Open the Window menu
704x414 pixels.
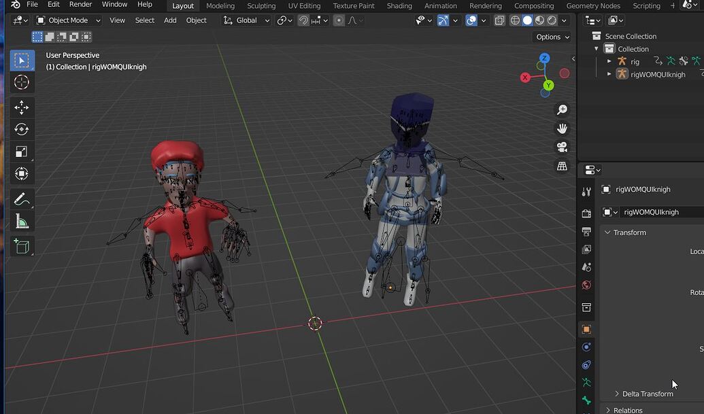coord(114,5)
